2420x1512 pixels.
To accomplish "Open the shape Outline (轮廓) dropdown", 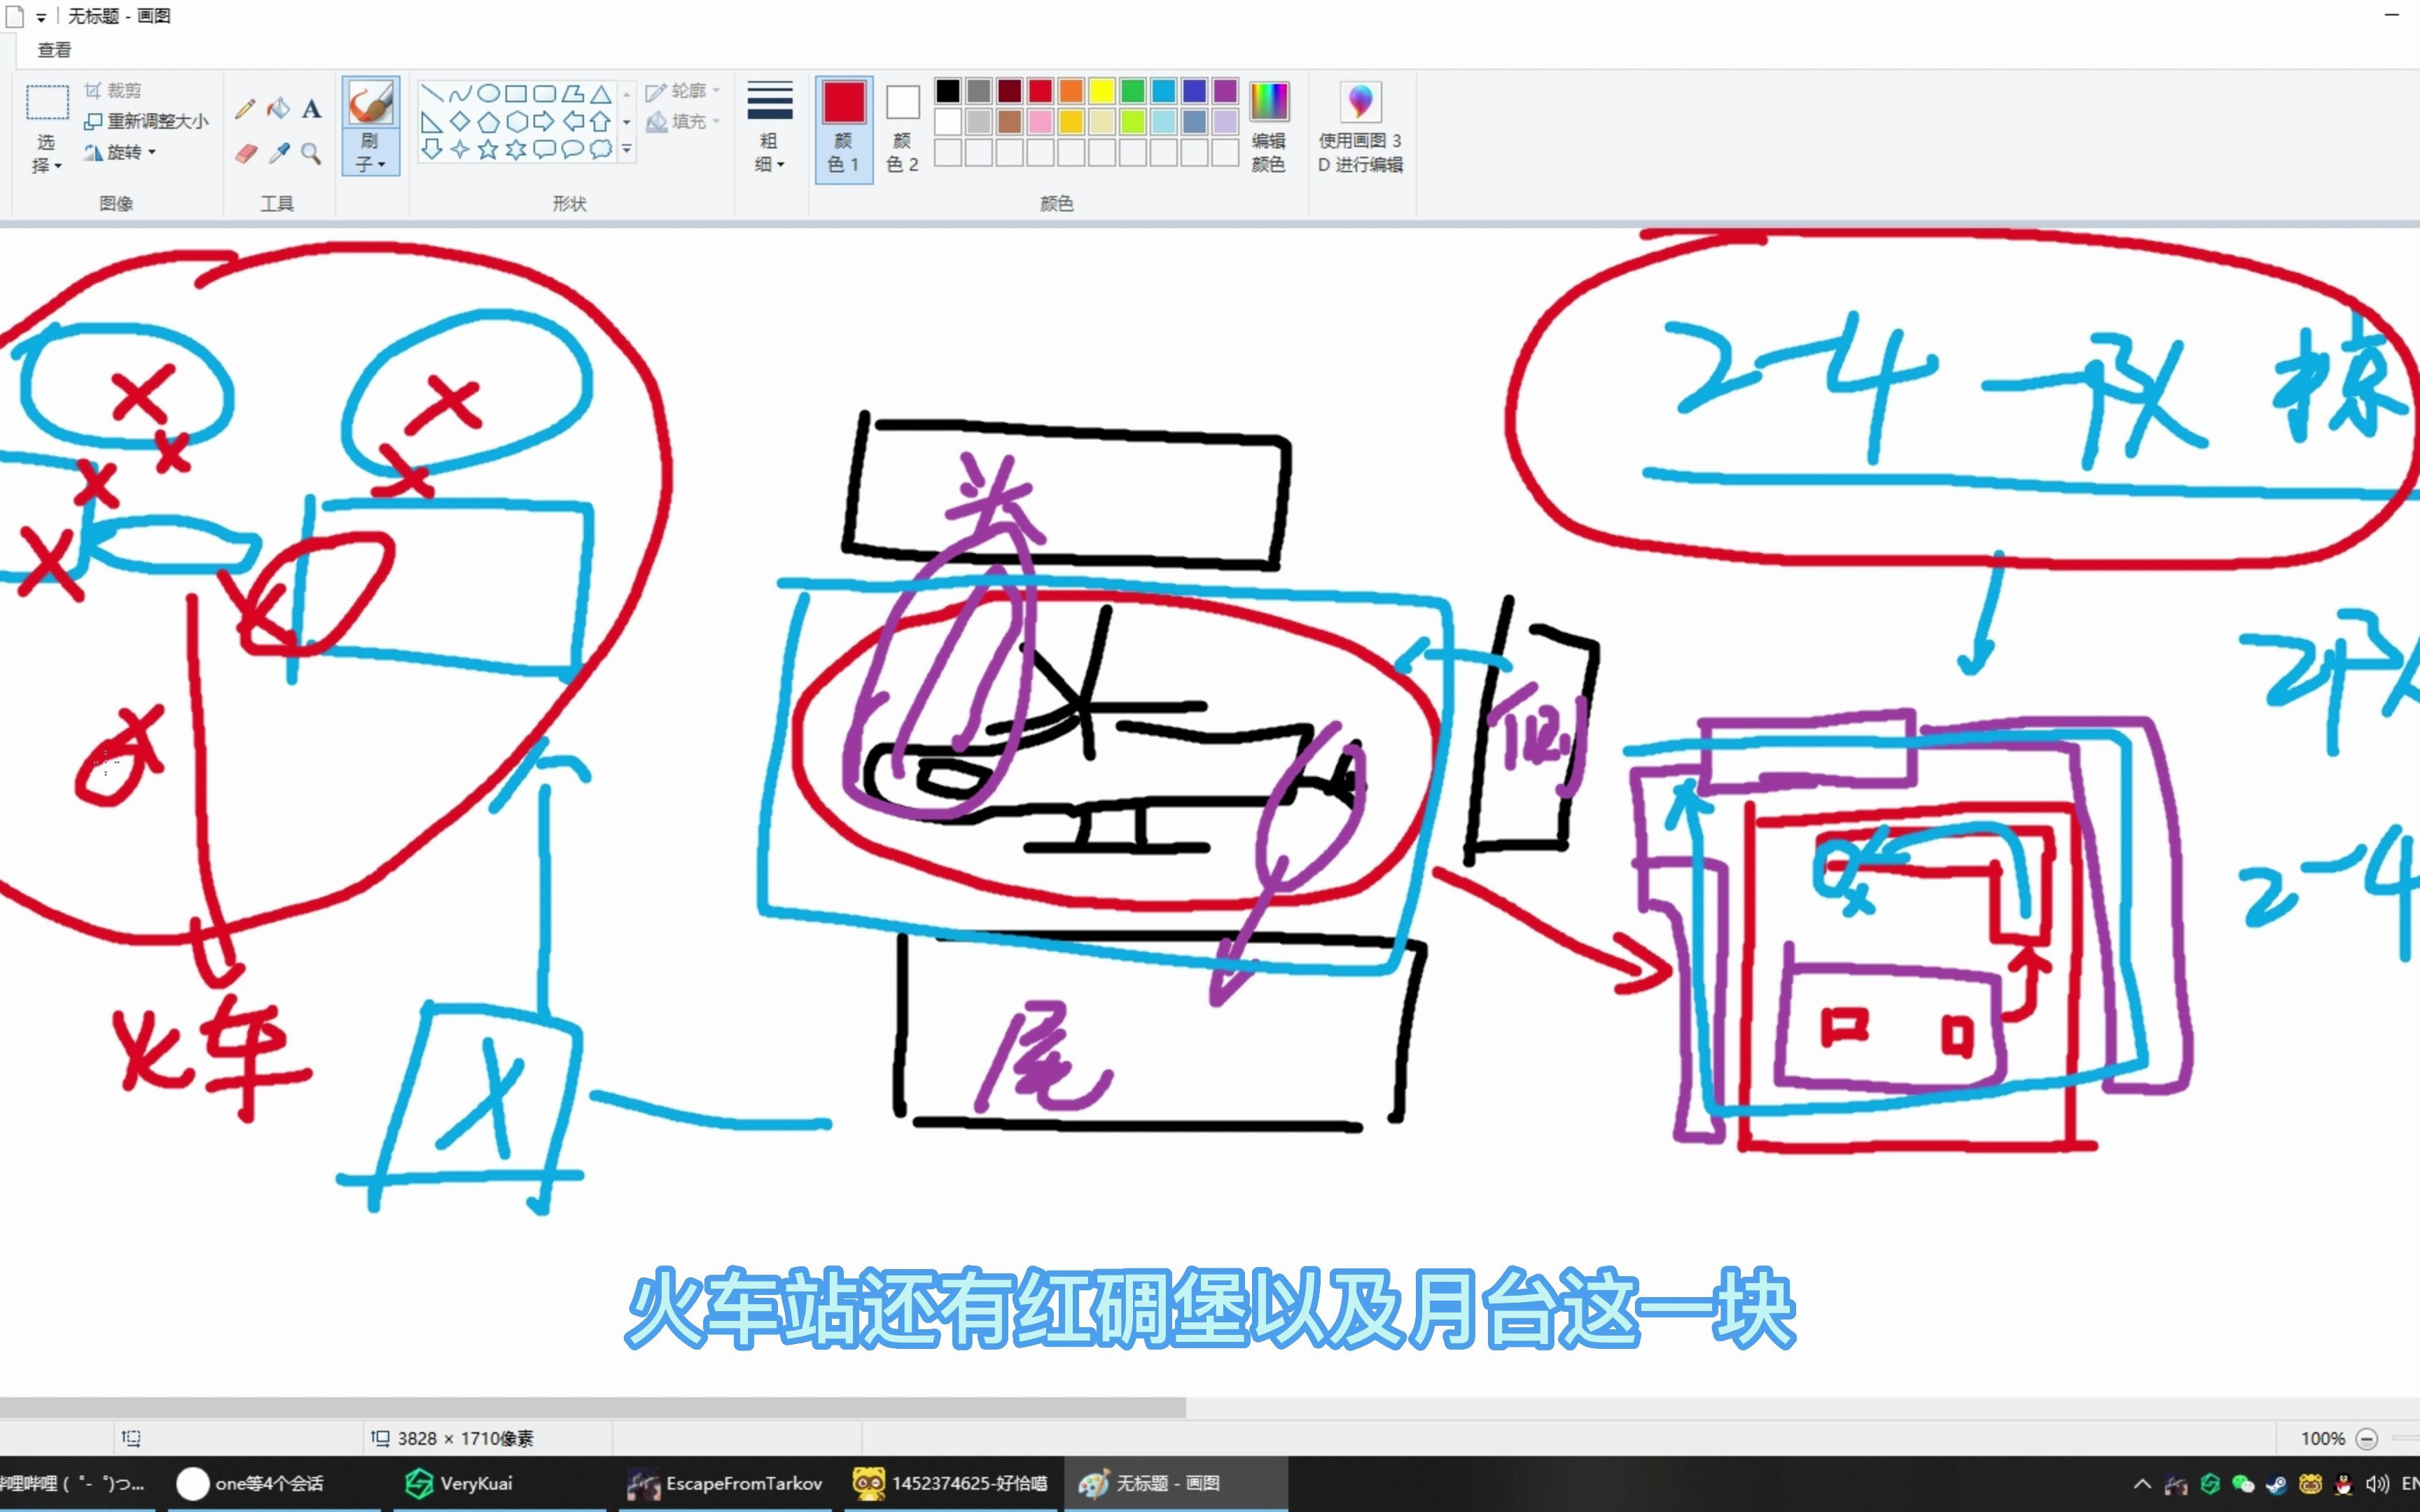I will click(x=683, y=91).
